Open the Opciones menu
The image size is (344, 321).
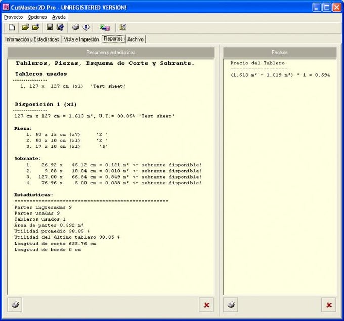pos(37,17)
